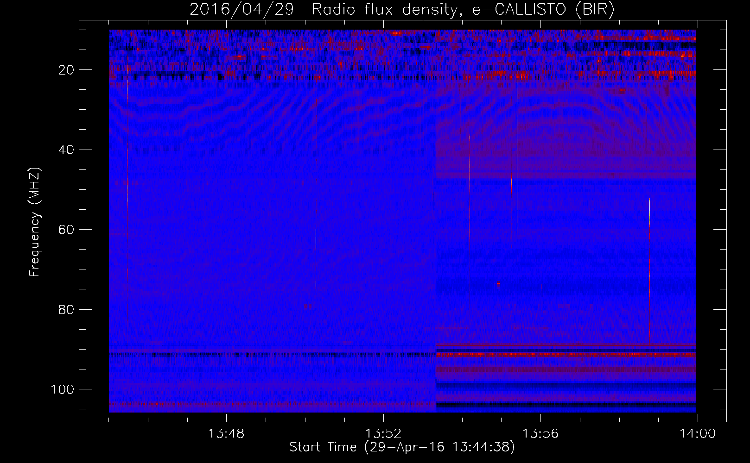Click the 60 MHz frequency tick label
750x463 pixels.
point(66,230)
